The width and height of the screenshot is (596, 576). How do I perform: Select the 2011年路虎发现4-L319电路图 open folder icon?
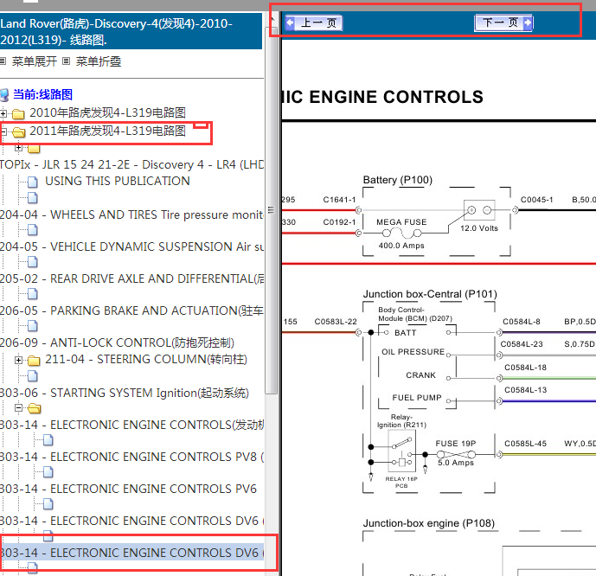pyautogui.click(x=18, y=131)
